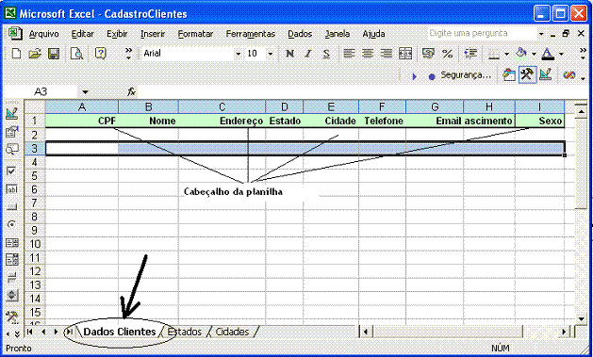Apply percent style with the % icon
Viewport: 593px width, 357px height.
[x=448, y=54]
